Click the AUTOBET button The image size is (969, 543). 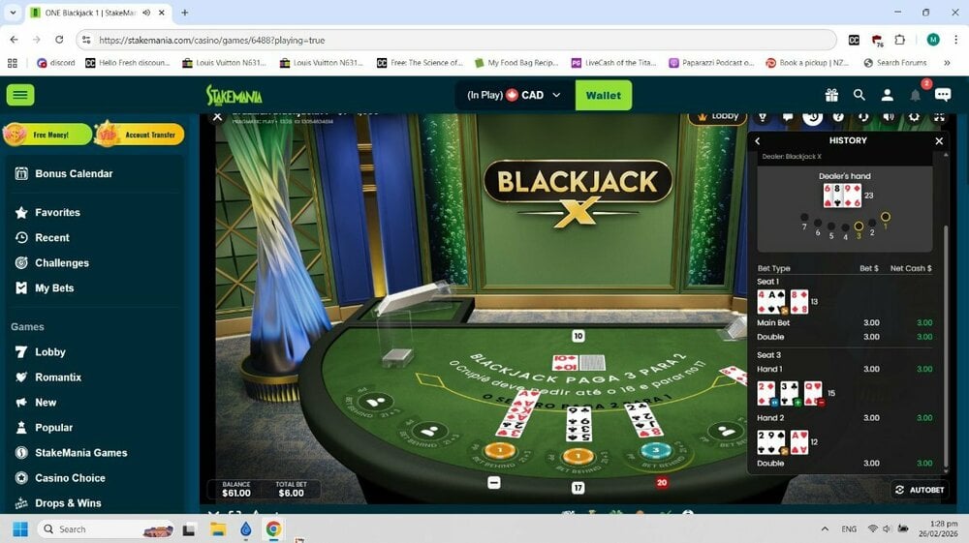point(919,490)
